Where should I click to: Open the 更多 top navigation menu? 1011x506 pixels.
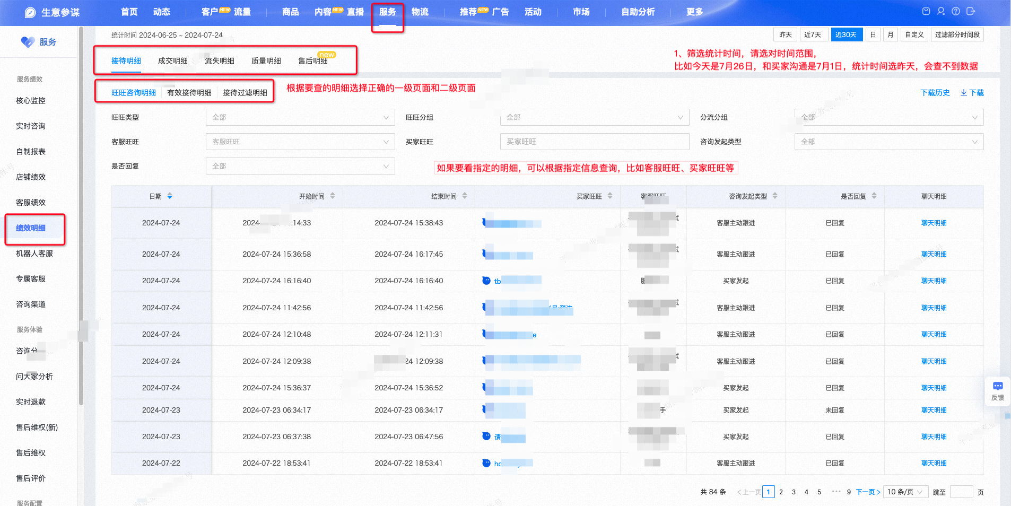pos(695,12)
